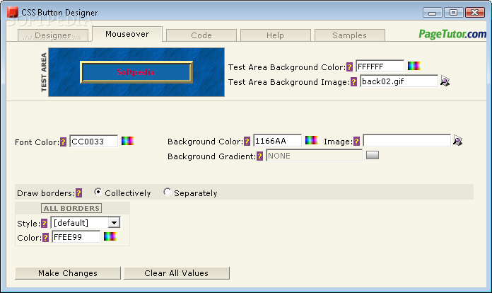
Task: Minimize the CSS Button Designer window
Action: 433,13
